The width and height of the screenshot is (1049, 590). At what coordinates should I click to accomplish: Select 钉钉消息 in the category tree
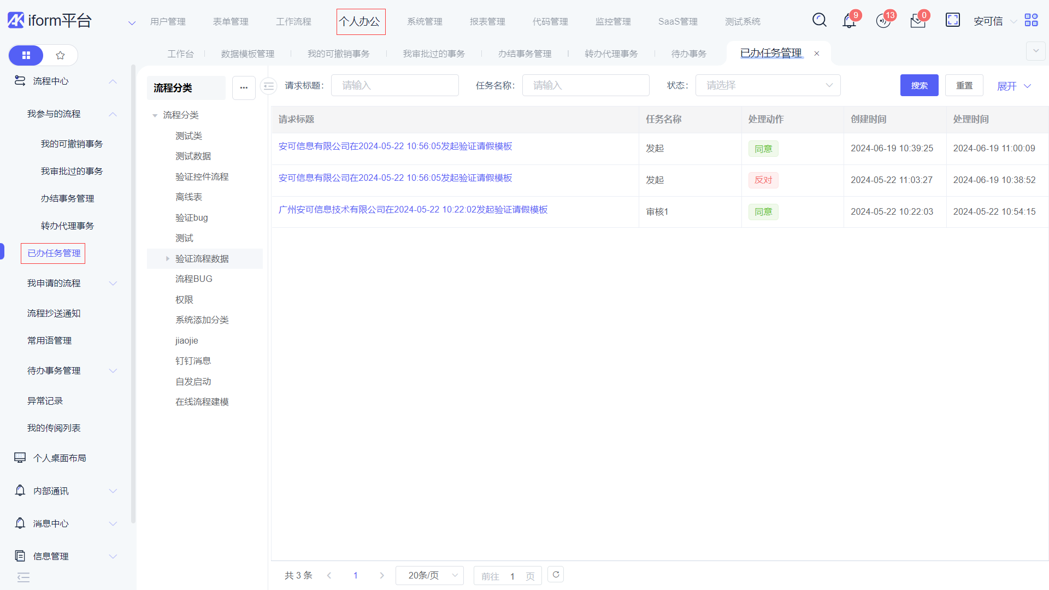pos(193,361)
